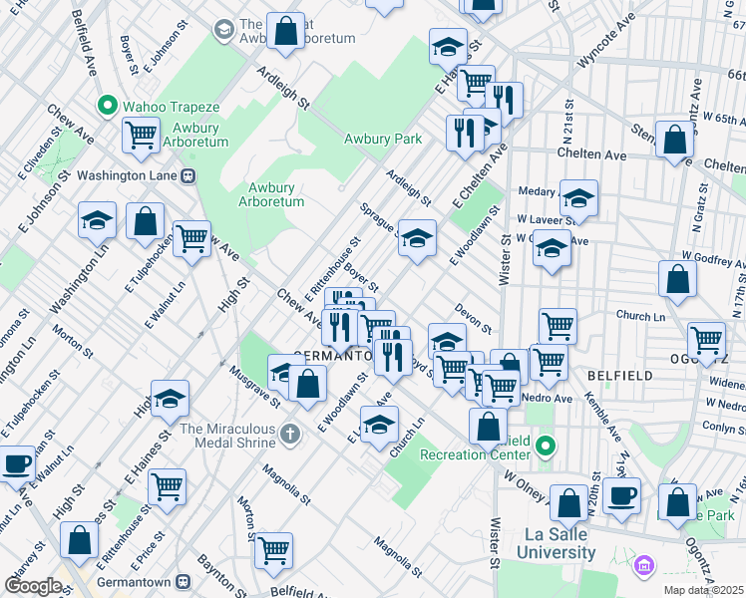The height and width of the screenshot is (598, 746).
Task: Select the Miraculous Medal Shrine church icon
Action: tap(290, 434)
